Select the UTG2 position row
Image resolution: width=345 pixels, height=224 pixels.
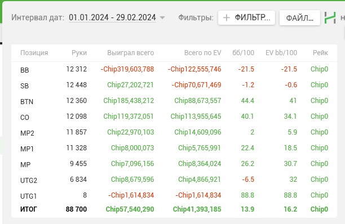pyautogui.click(x=174, y=180)
